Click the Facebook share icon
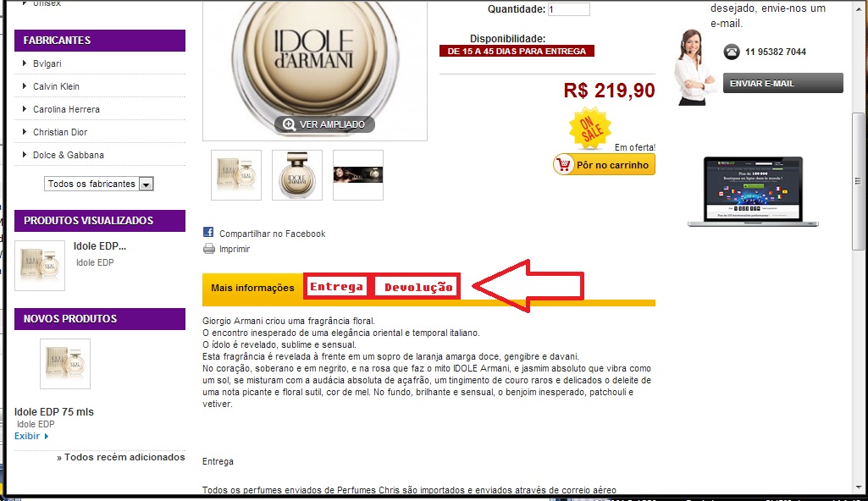 (x=208, y=232)
